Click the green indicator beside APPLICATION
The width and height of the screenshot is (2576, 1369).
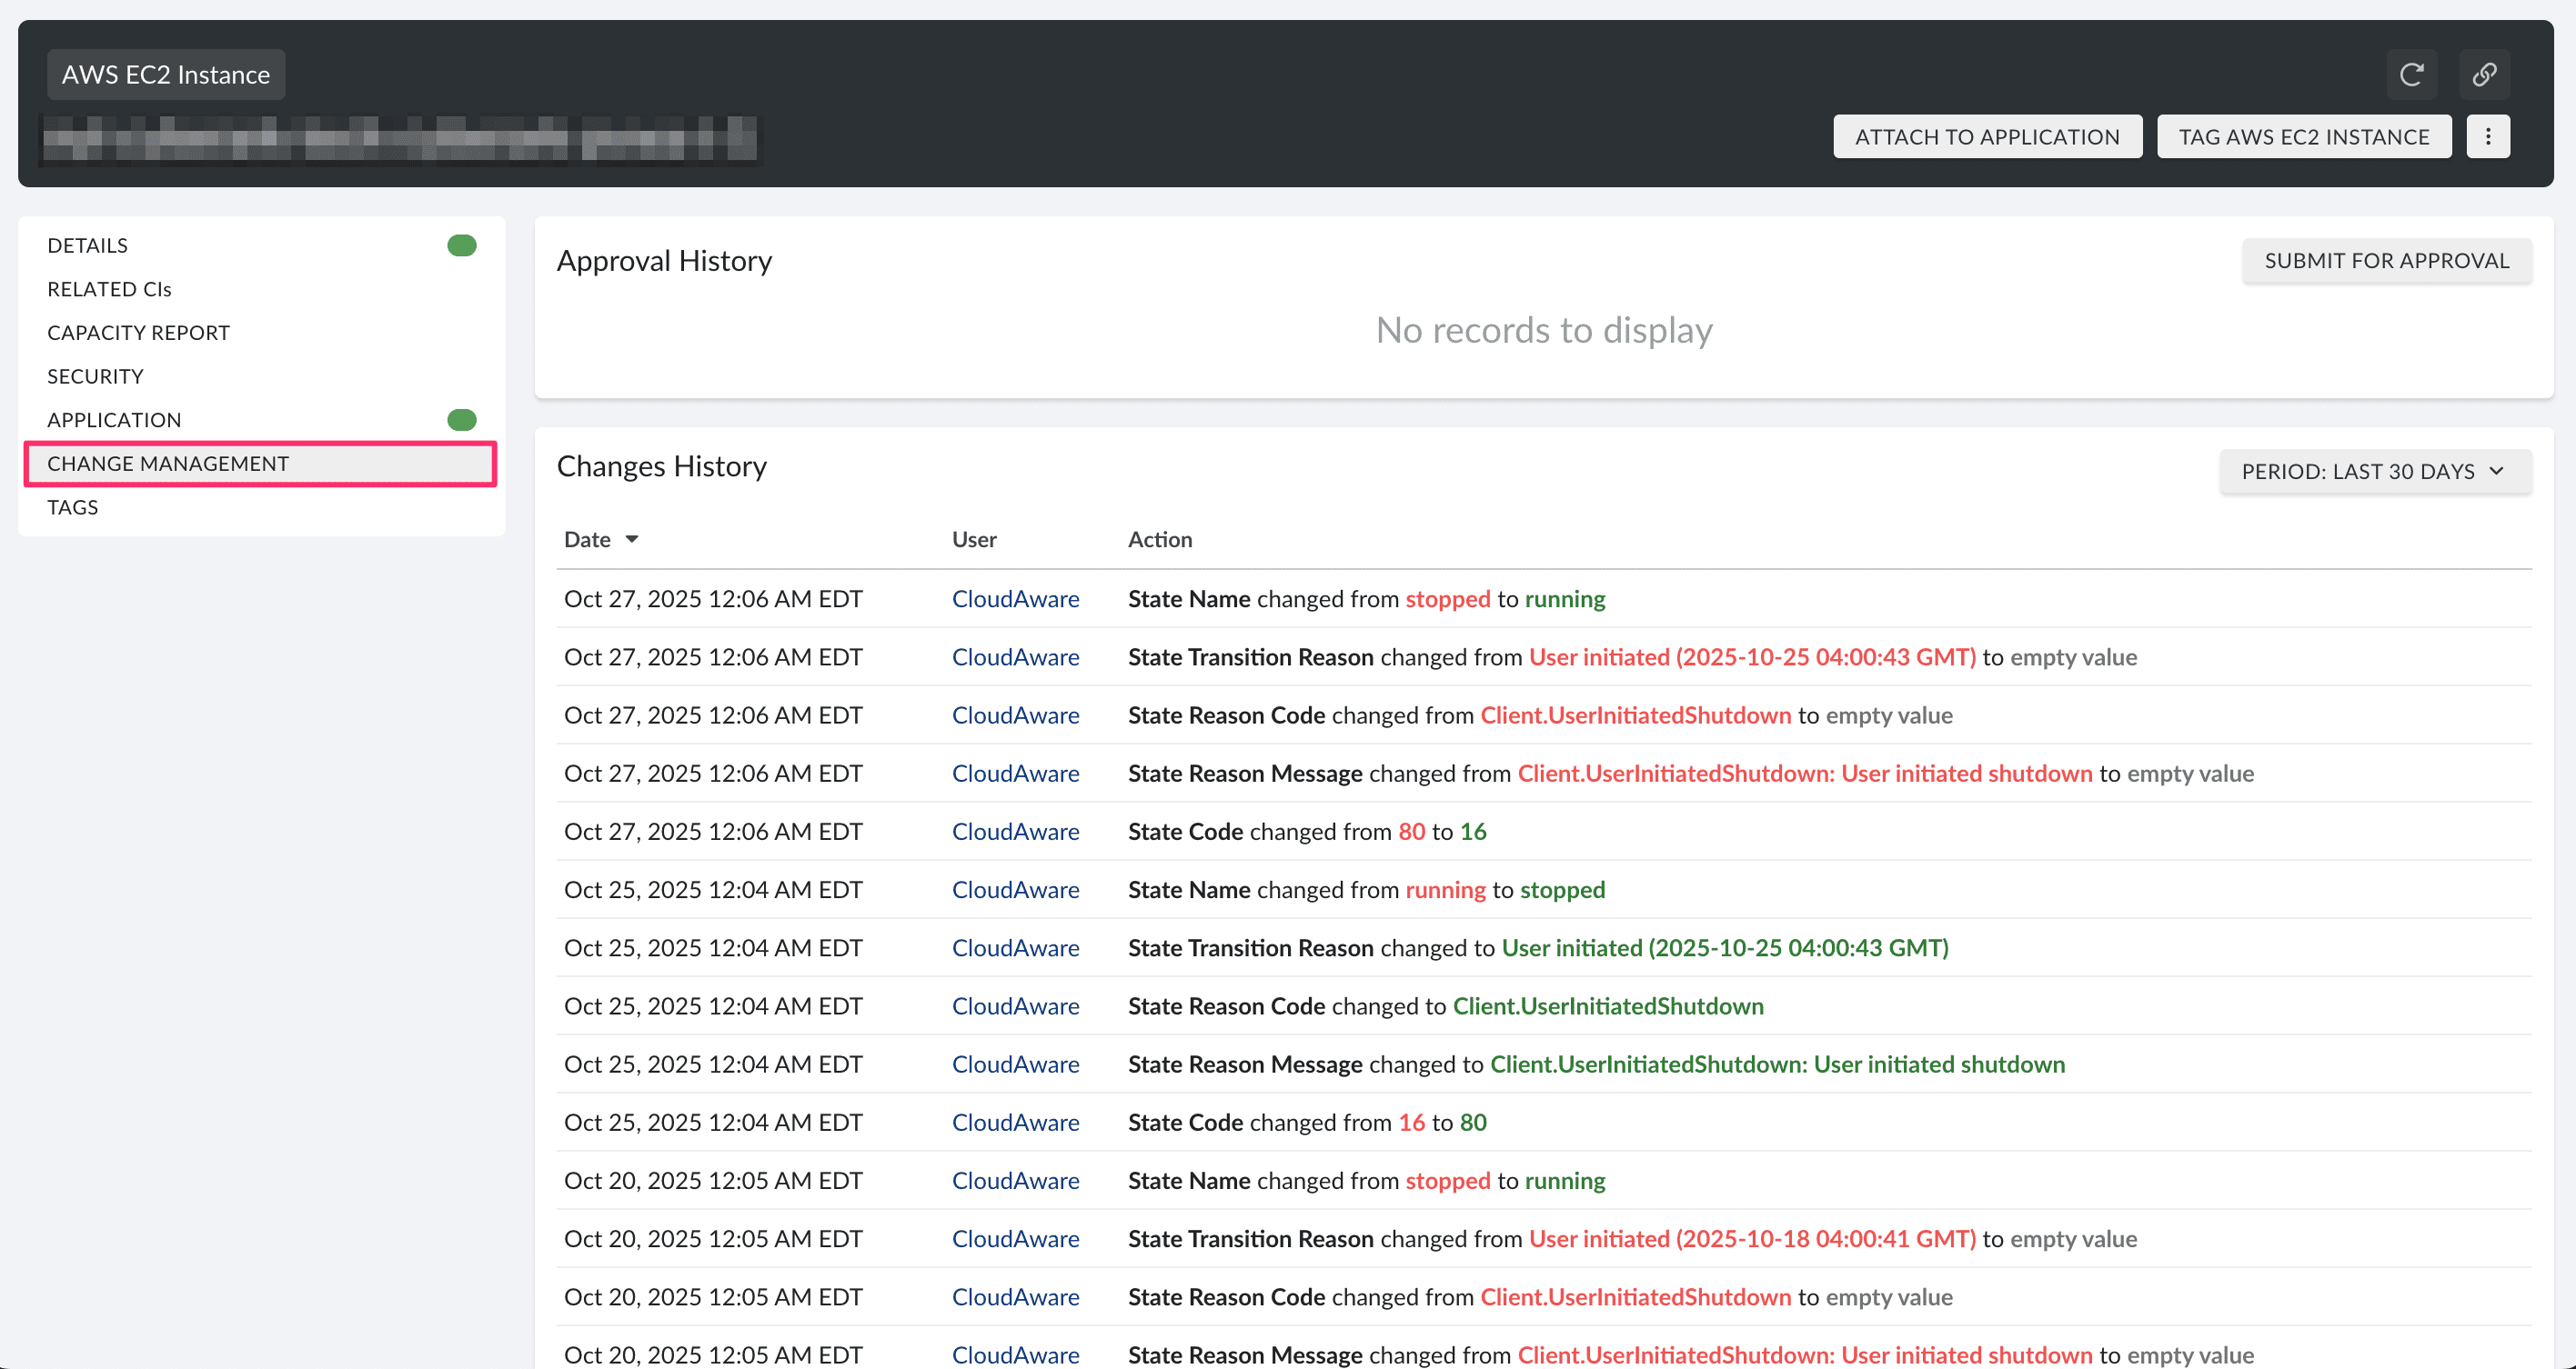pyautogui.click(x=462, y=420)
